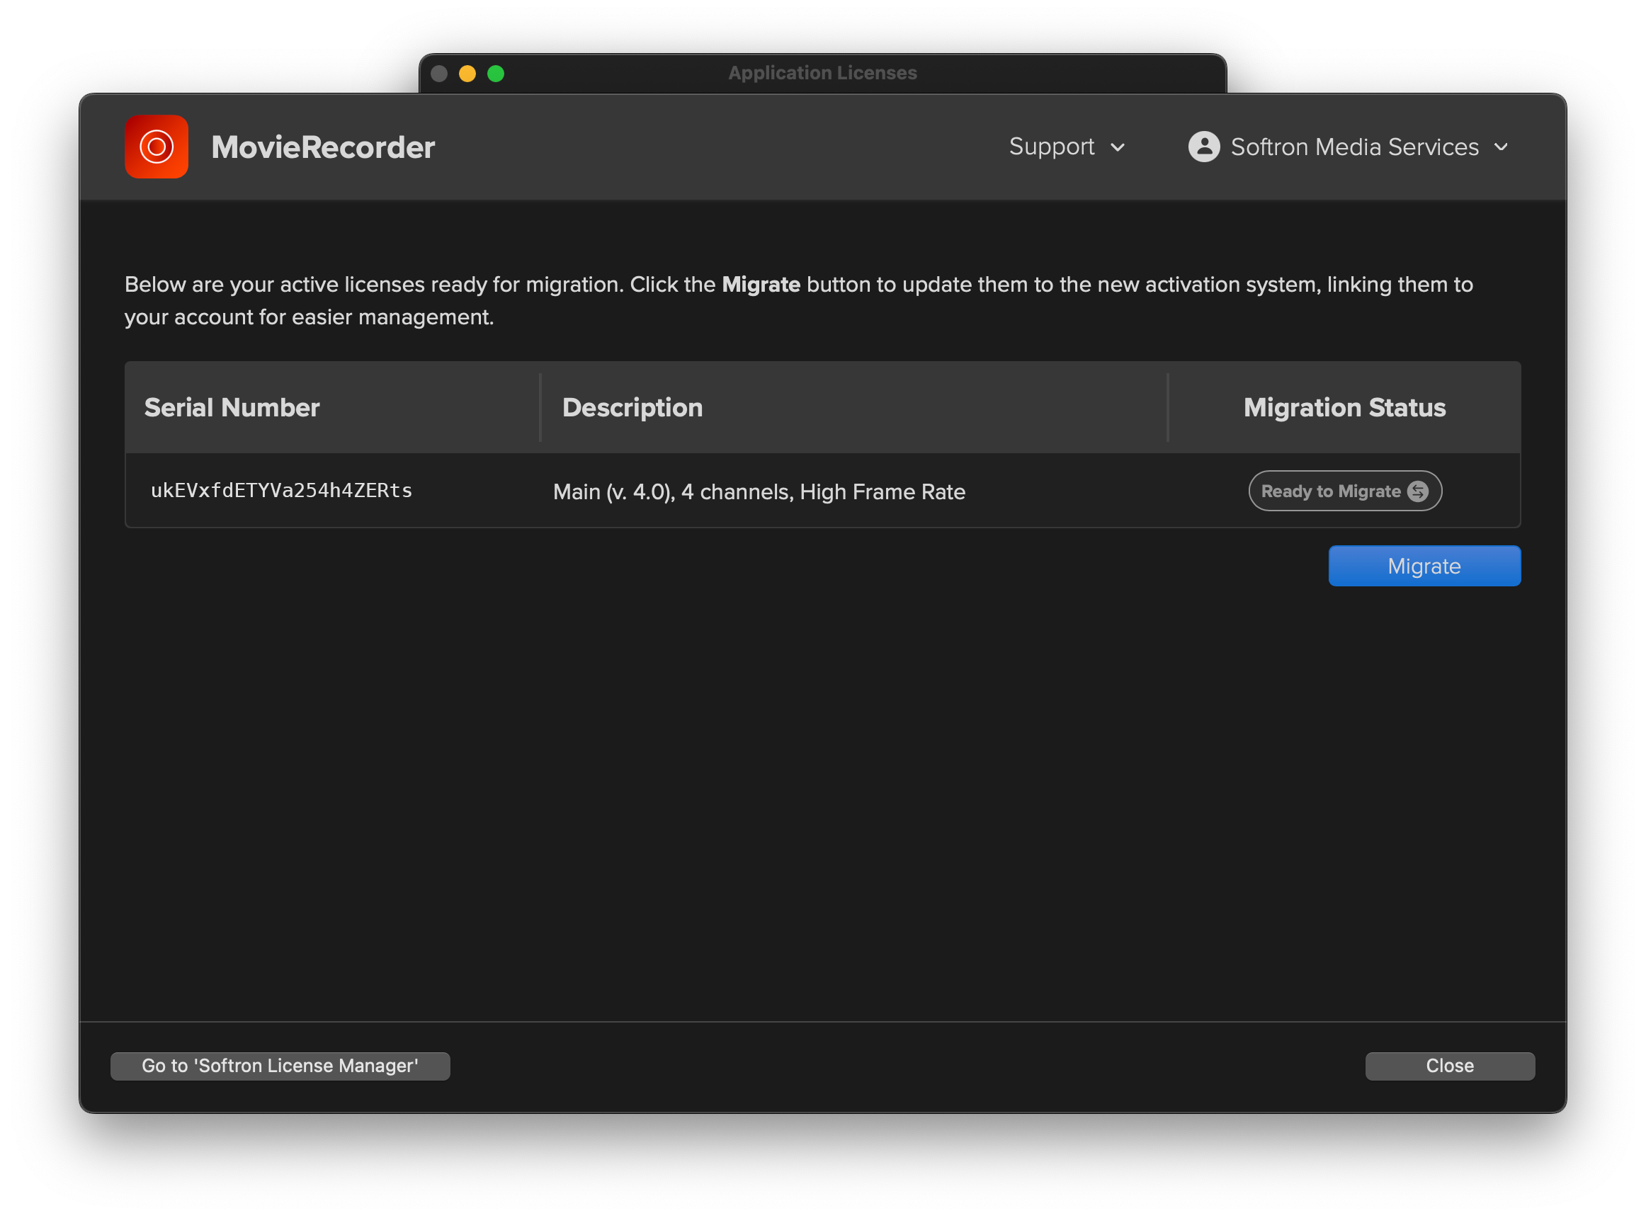Image resolution: width=1646 pixels, height=1218 pixels.
Task: Click the yellow minimize window button
Action: point(467,74)
